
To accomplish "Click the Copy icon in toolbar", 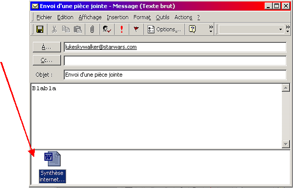I will (66, 29).
